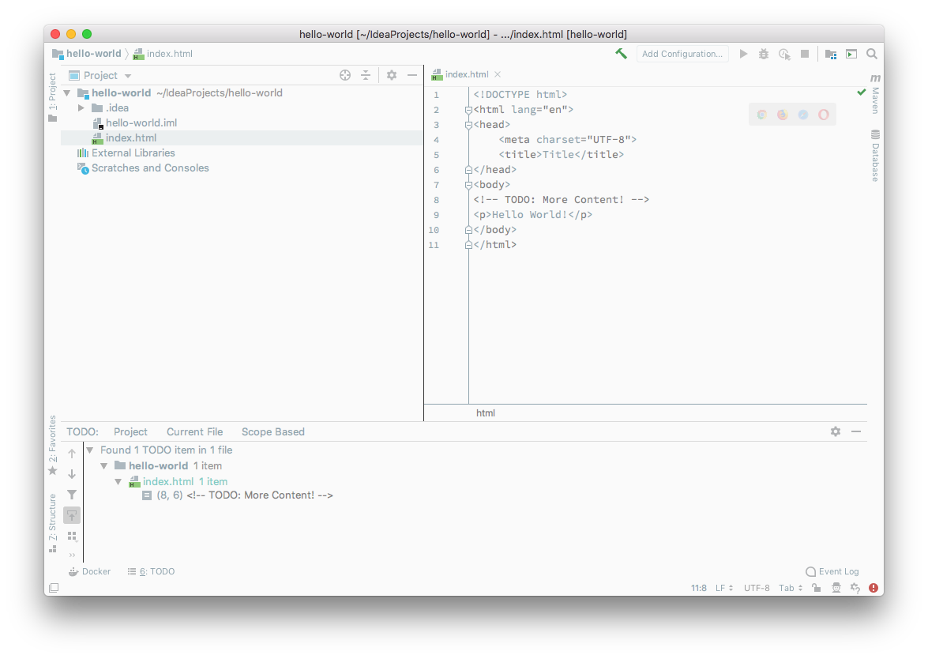928x659 pixels.
Task: Open the Docker tool window tab
Action: pyautogui.click(x=89, y=571)
